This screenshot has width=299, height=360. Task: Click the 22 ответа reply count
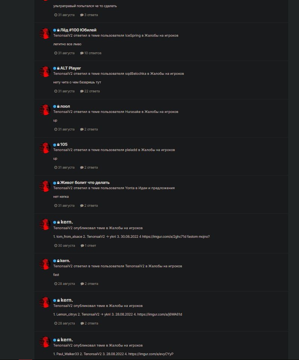(92, 91)
